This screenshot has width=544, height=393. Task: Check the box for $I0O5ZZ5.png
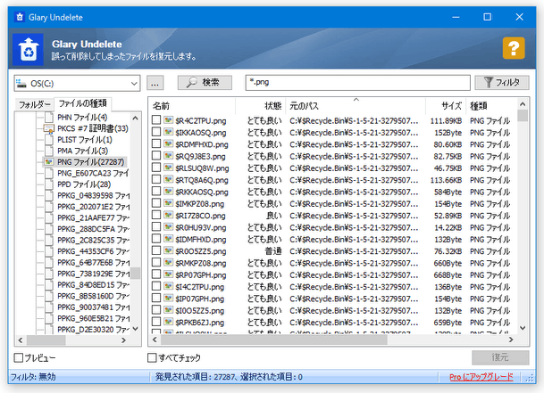(156, 310)
